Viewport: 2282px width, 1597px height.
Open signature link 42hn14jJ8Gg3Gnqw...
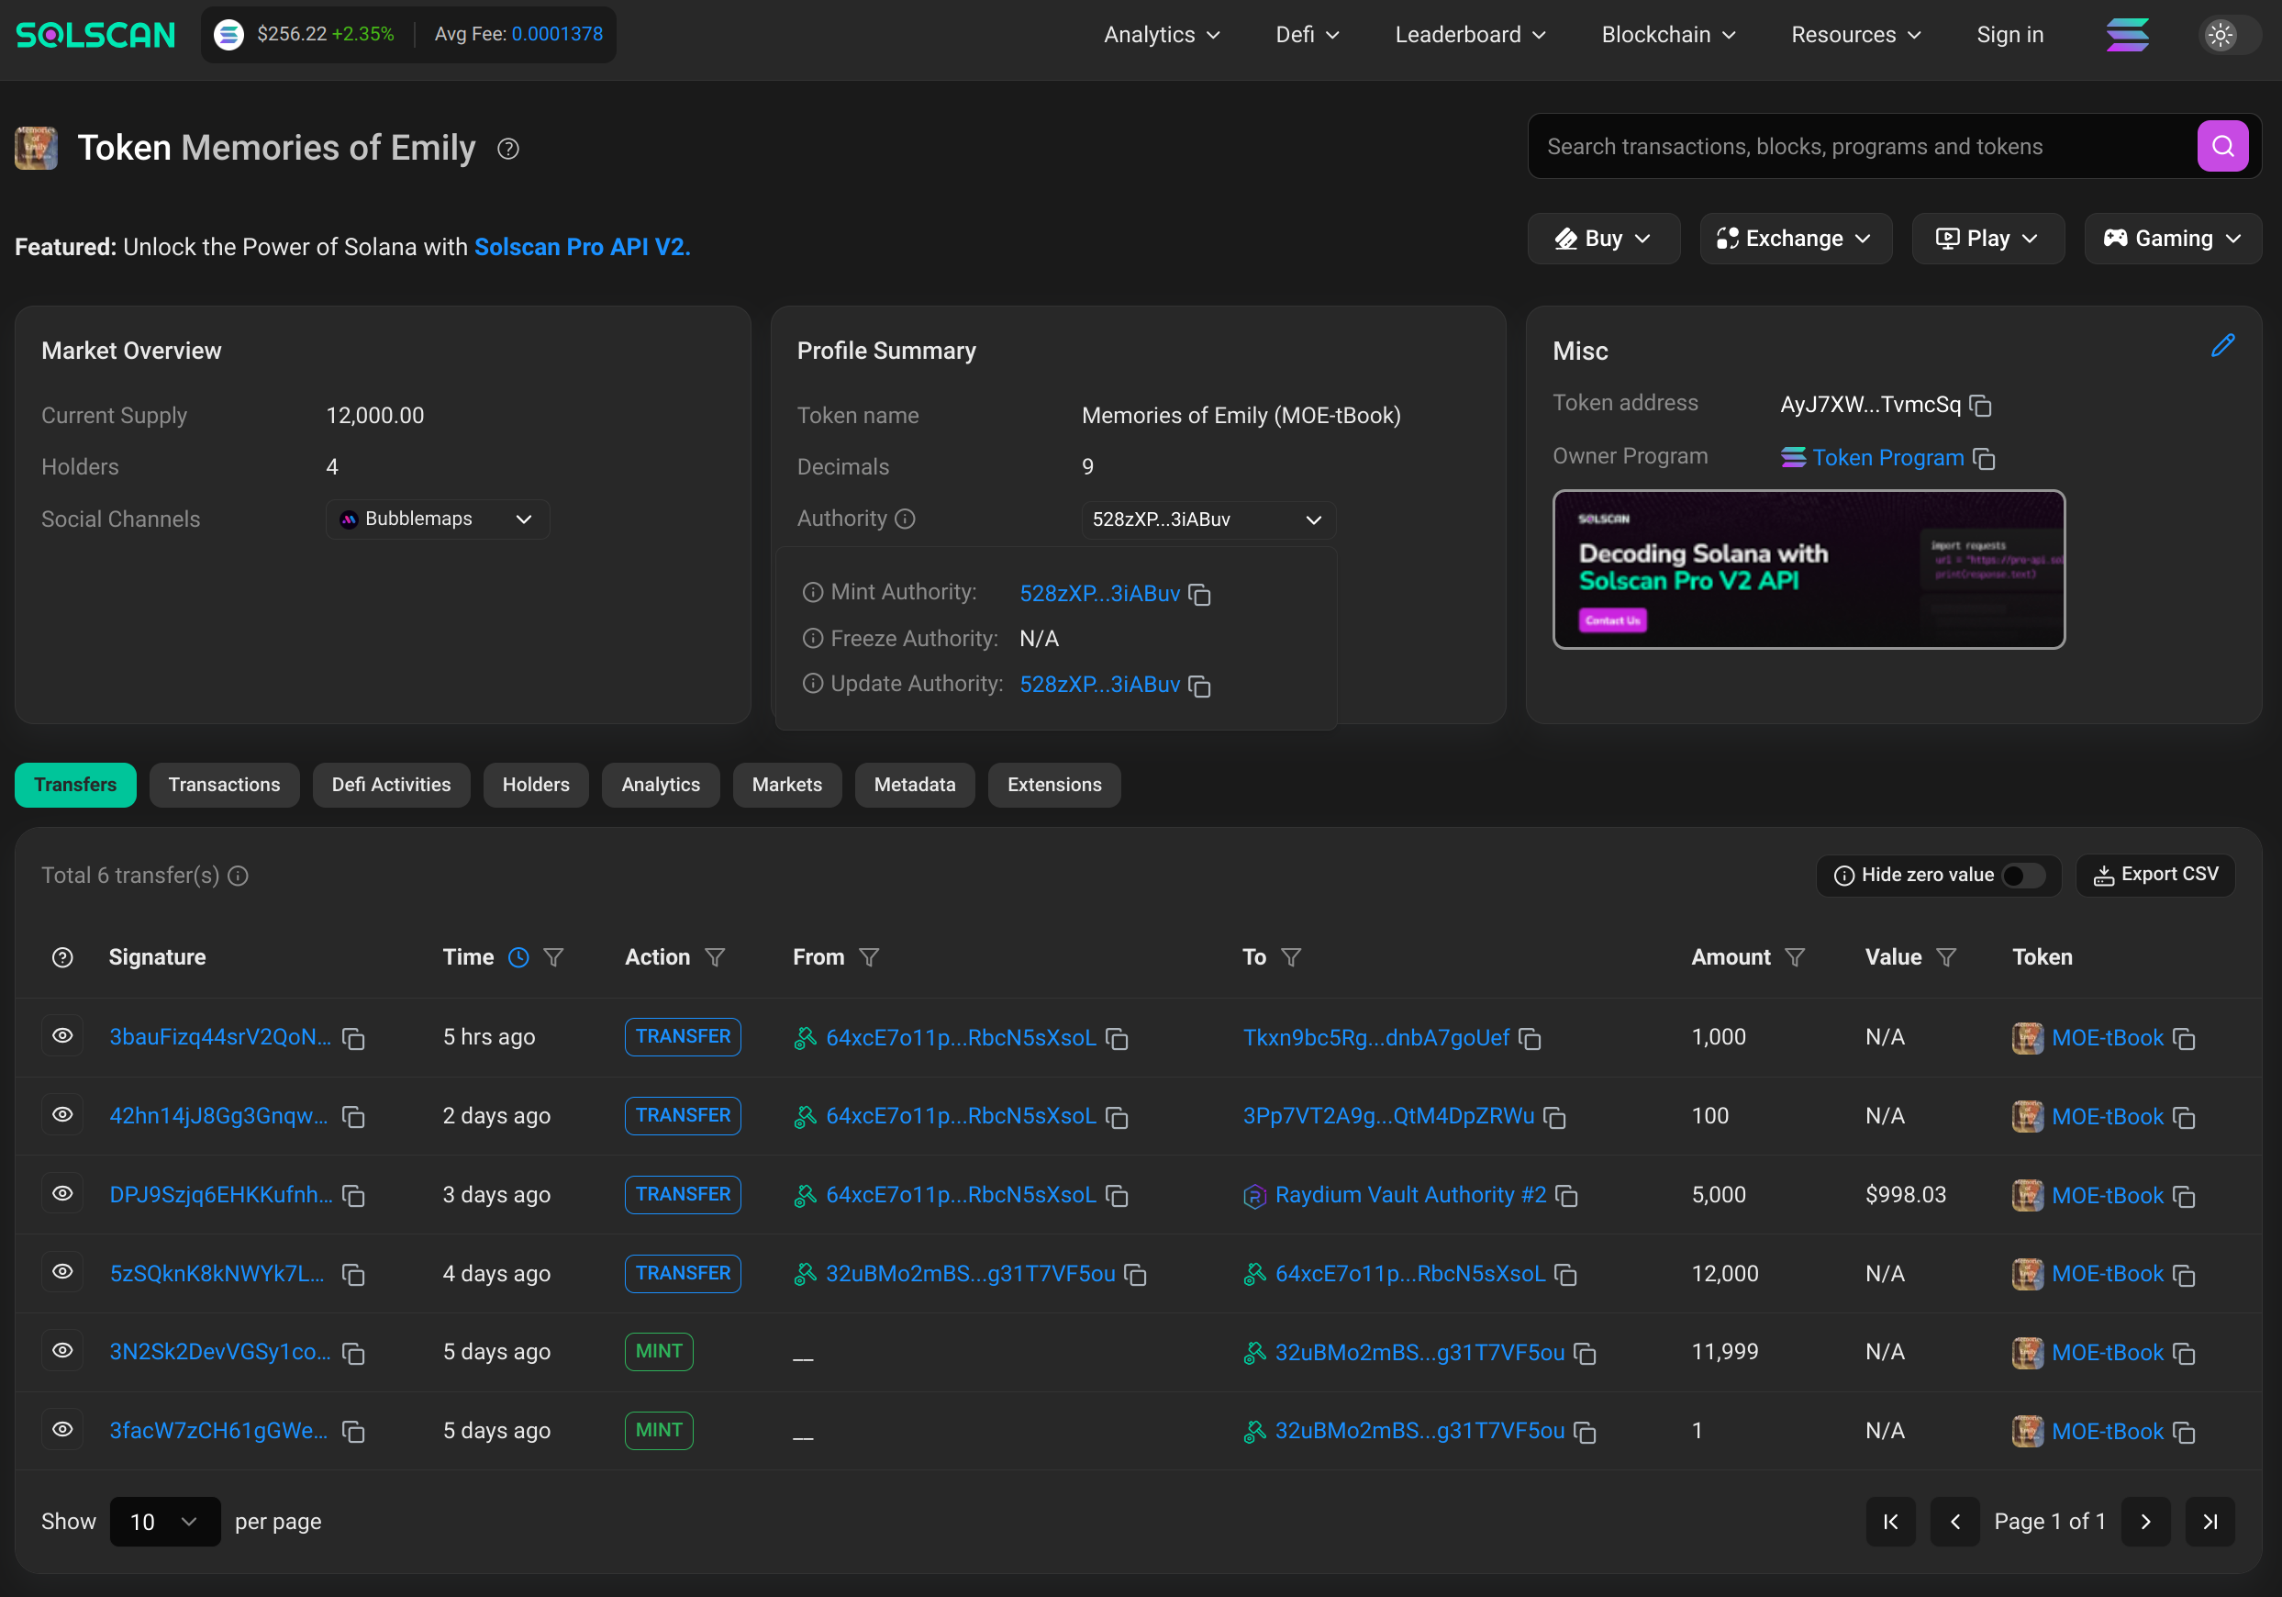(x=218, y=1116)
